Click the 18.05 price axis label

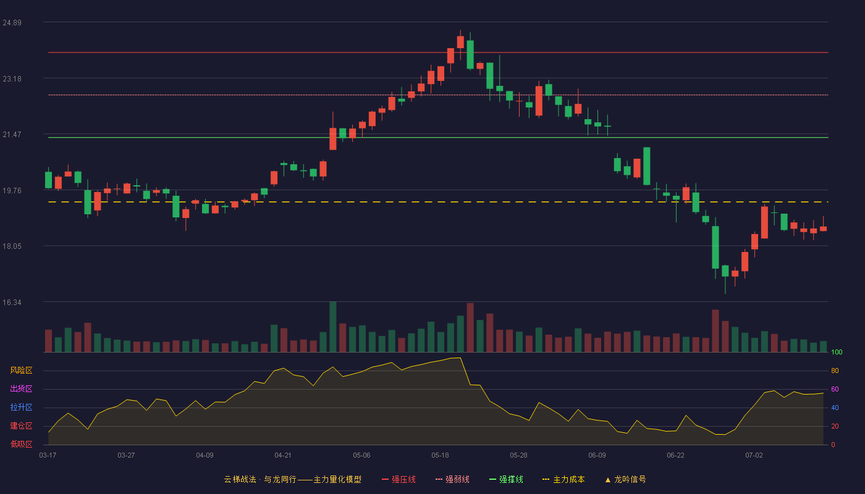(x=12, y=246)
